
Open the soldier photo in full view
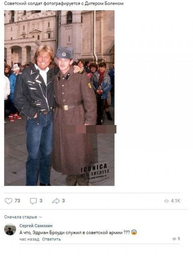(59, 98)
